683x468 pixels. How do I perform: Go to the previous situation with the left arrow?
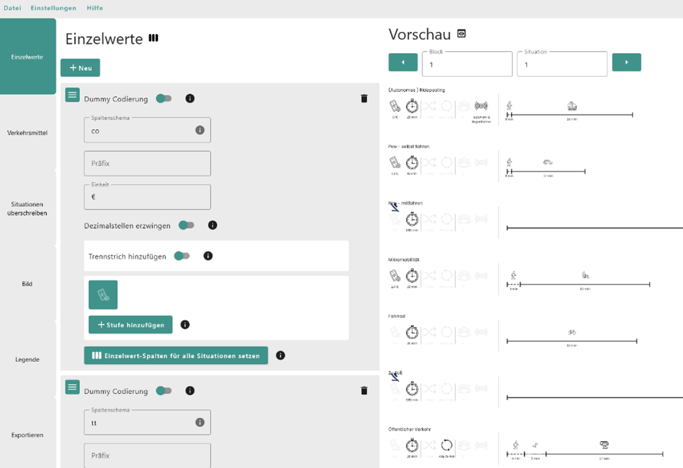pyautogui.click(x=403, y=62)
